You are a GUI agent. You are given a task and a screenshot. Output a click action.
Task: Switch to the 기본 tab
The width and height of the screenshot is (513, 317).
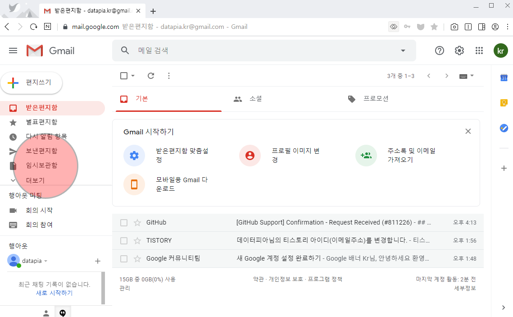pos(168,99)
